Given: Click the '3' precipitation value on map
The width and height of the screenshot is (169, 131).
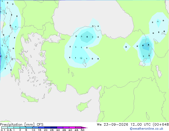Looking at the screenshot, I should 148,45.
